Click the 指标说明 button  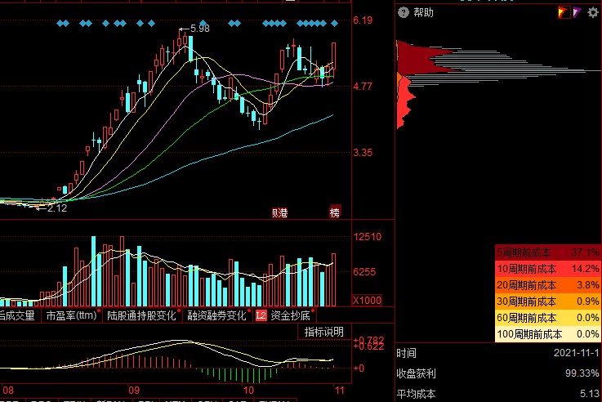pyautogui.click(x=323, y=331)
